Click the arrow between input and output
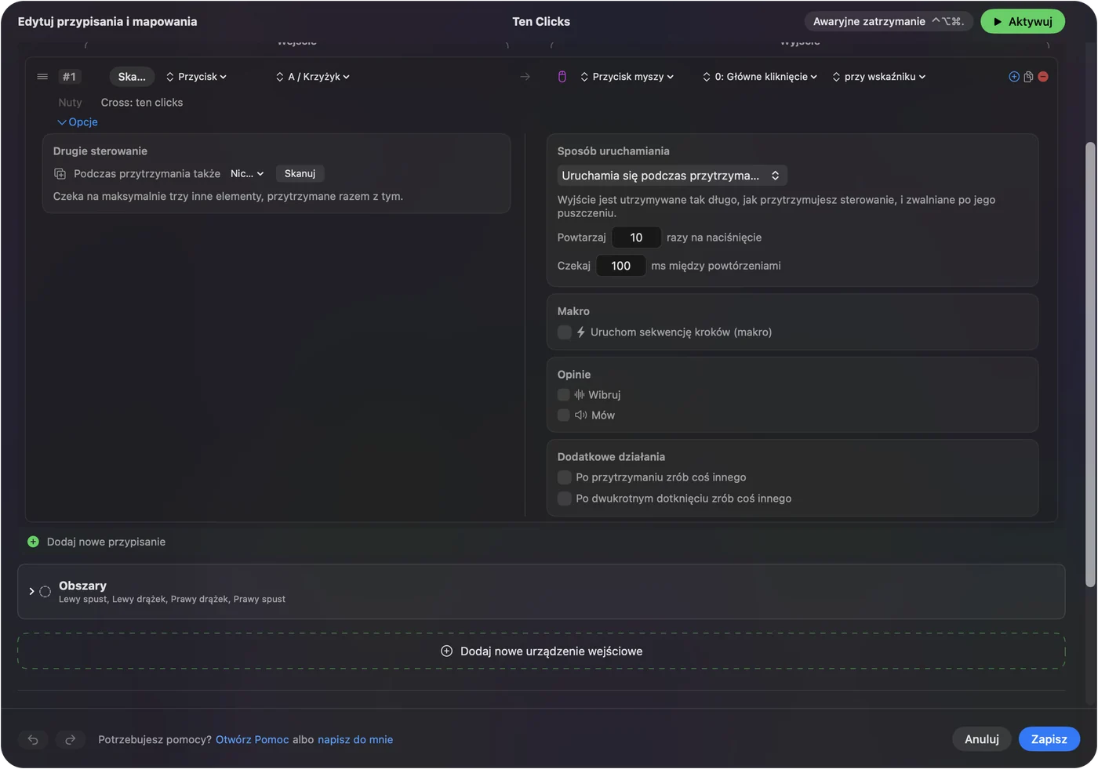The image size is (1098, 769). click(x=525, y=77)
